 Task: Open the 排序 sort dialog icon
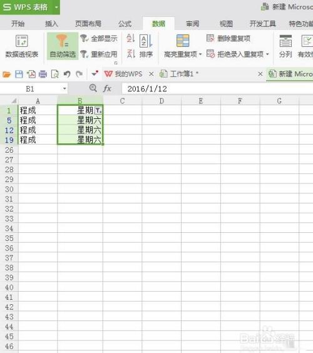pos(146,46)
